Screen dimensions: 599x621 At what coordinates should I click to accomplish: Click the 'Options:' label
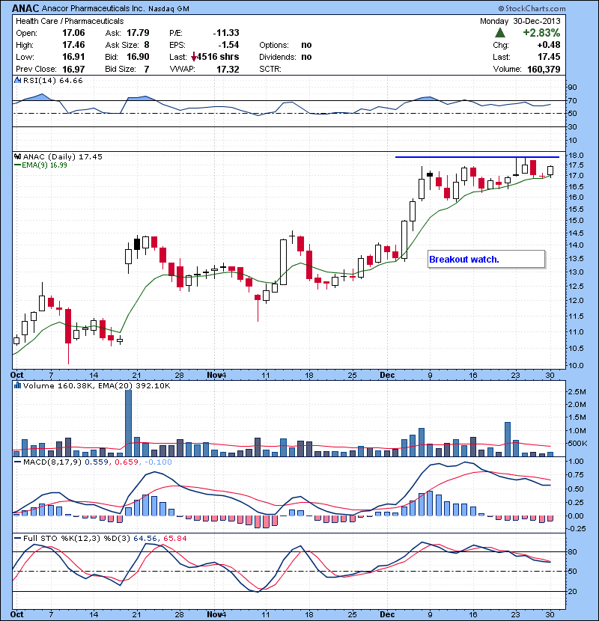pos(274,45)
